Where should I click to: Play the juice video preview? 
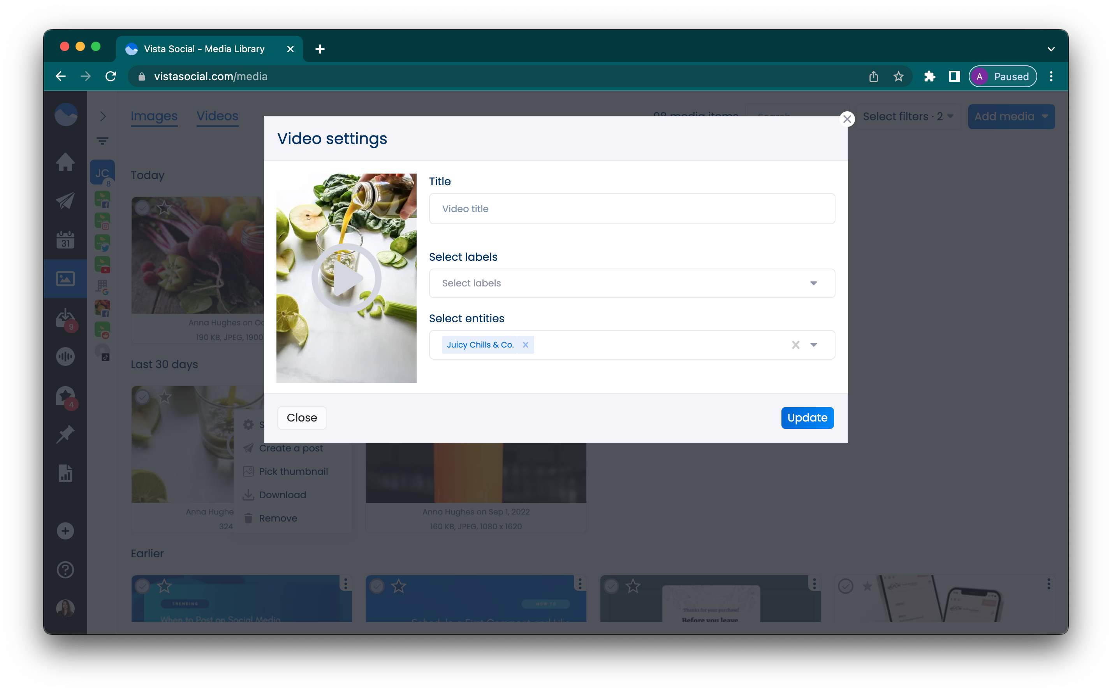click(347, 278)
